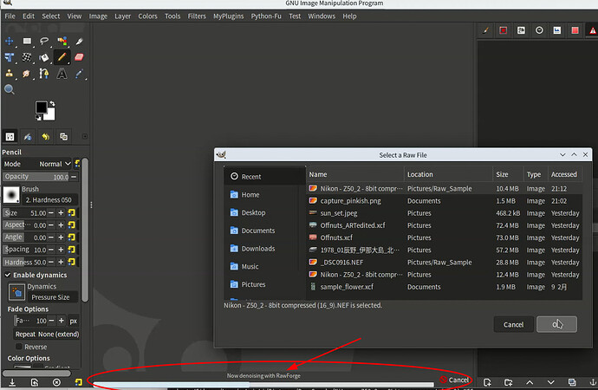
Task: Select the Text tool
Action: [x=62, y=74]
